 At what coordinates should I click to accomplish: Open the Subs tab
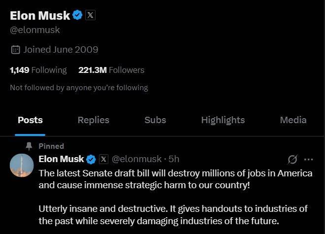click(x=155, y=120)
